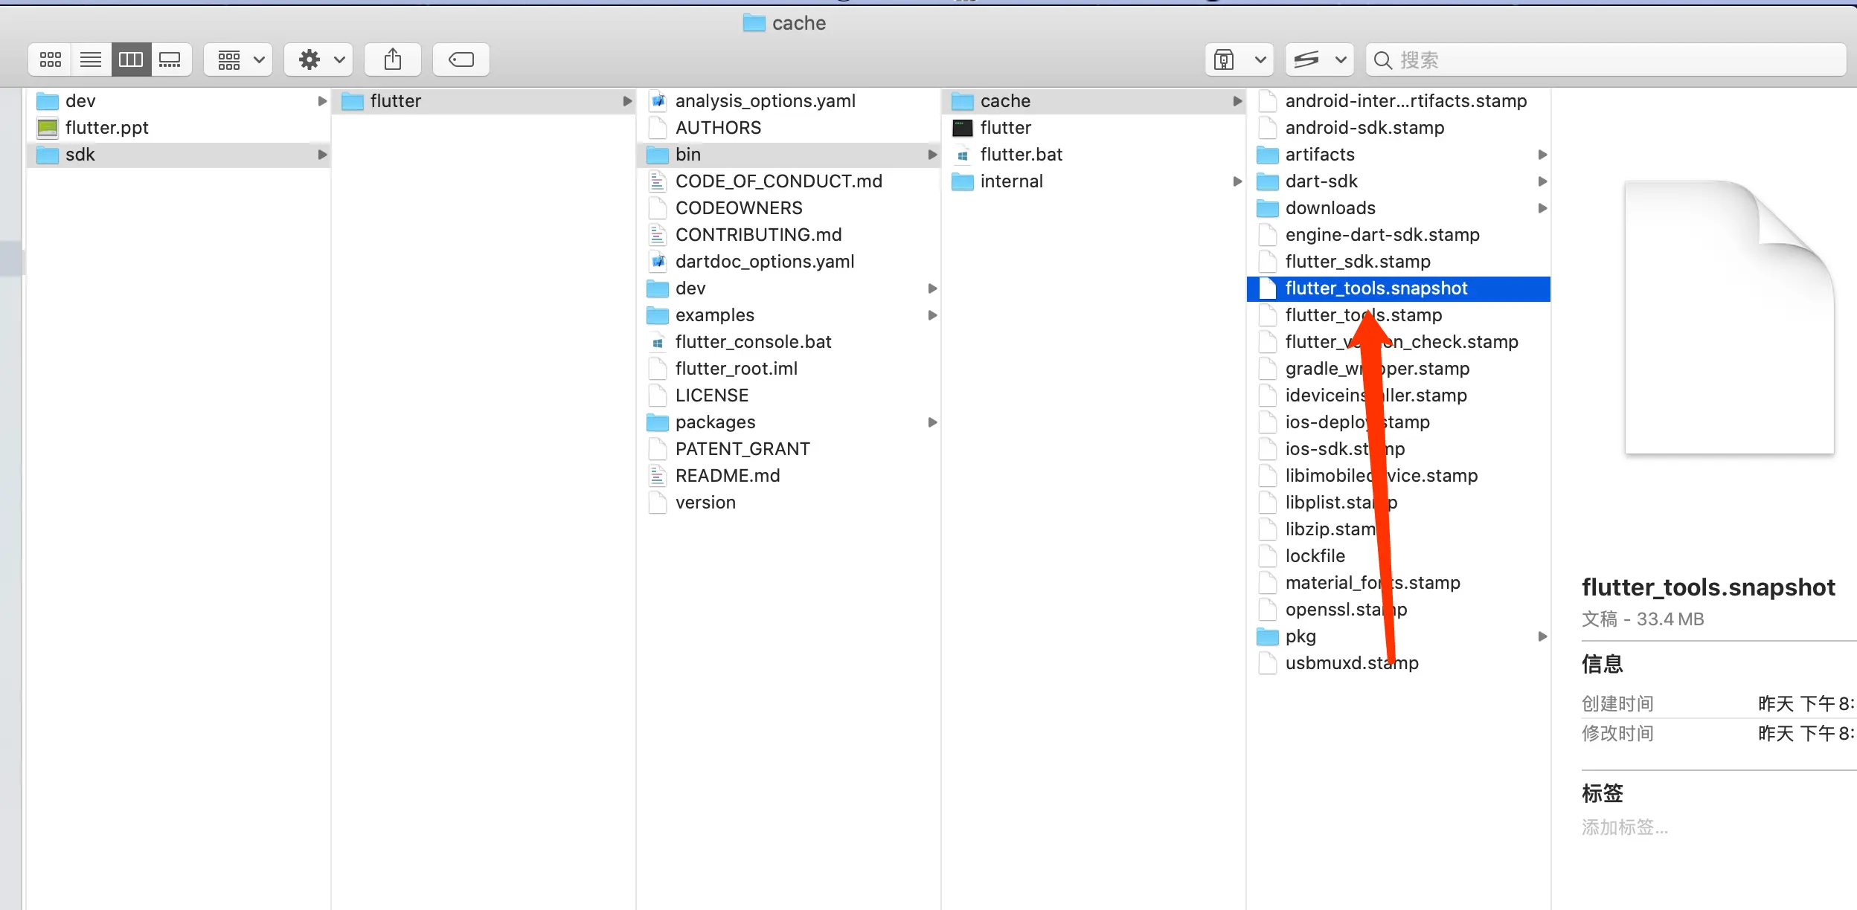Click the search field
1857x910 pixels.
coord(1607,59)
